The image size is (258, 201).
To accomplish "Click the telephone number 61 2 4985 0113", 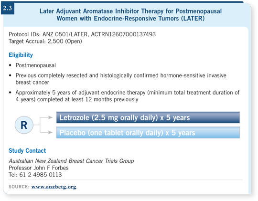I will 41,175.
